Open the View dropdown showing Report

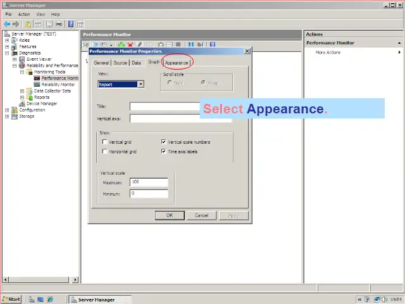click(x=140, y=84)
